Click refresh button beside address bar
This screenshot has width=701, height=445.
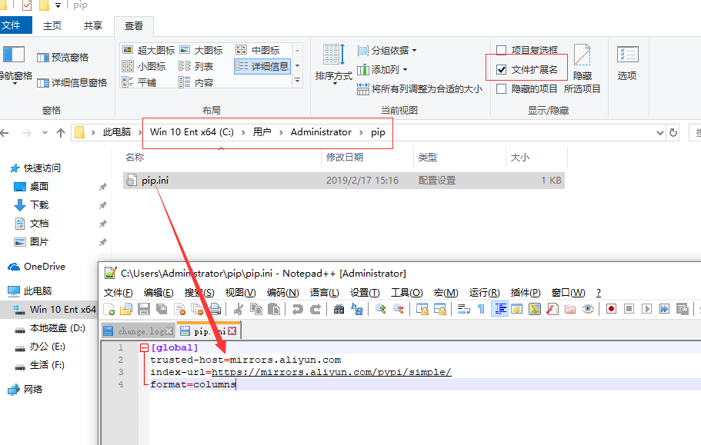pyautogui.click(x=673, y=132)
